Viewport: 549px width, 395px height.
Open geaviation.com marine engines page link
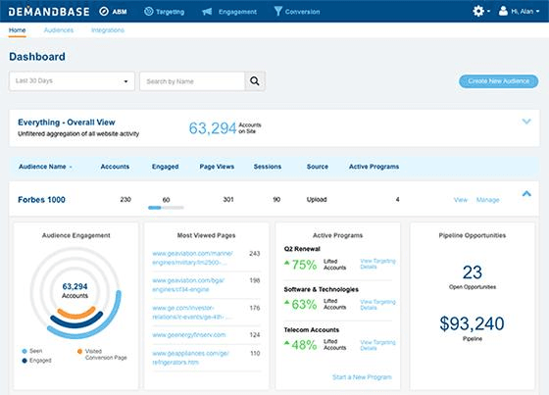192,258
